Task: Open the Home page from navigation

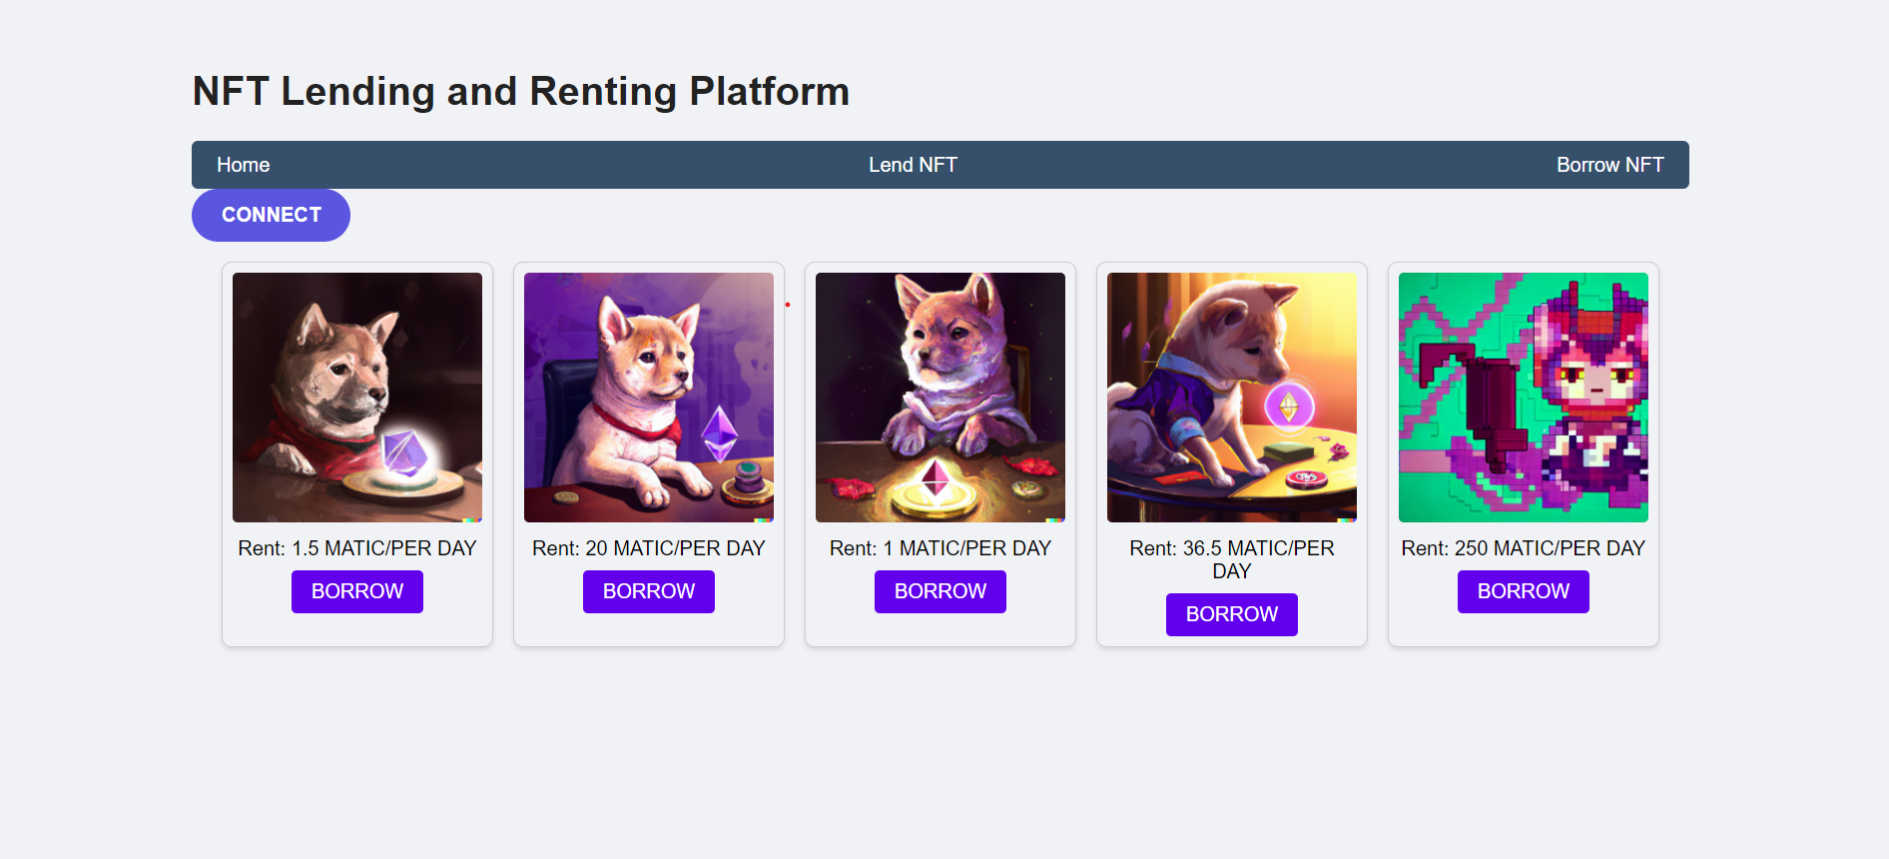Action: [243, 165]
